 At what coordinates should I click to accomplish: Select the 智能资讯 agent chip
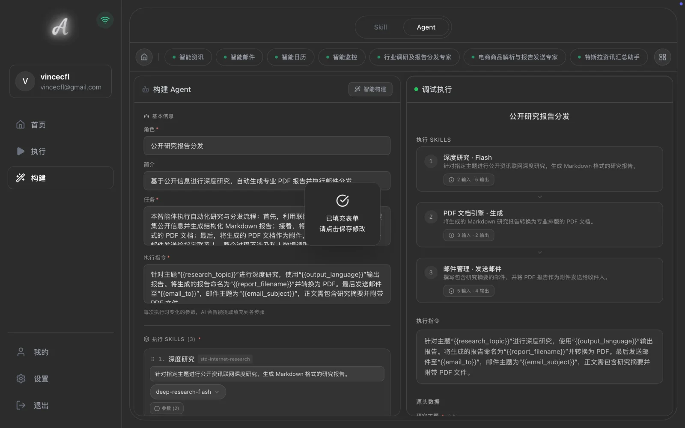point(188,57)
